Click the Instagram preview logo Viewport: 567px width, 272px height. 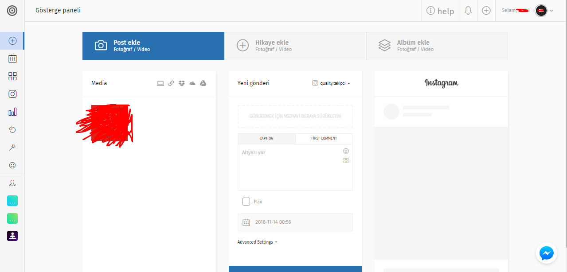click(441, 83)
